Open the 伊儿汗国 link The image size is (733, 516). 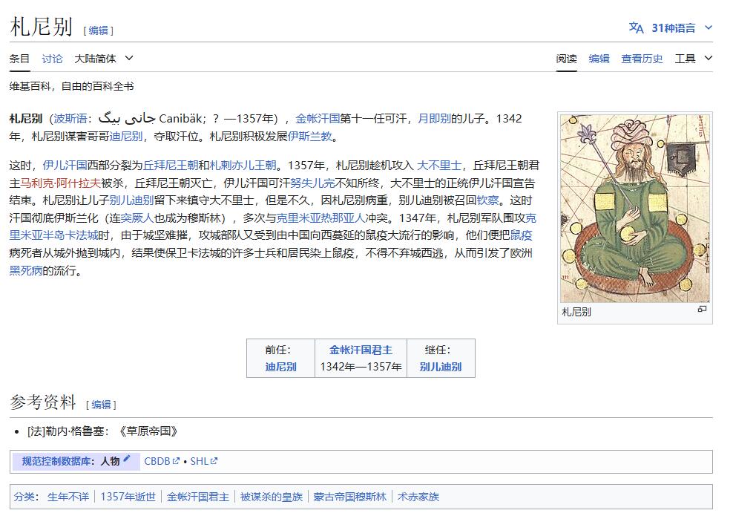65,165
